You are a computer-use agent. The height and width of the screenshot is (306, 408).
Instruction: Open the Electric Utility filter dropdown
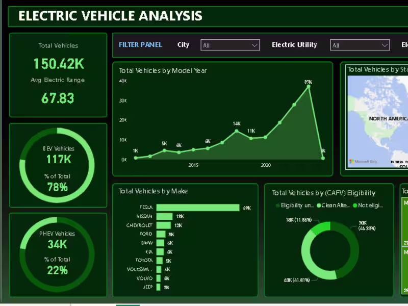click(x=360, y=45)
